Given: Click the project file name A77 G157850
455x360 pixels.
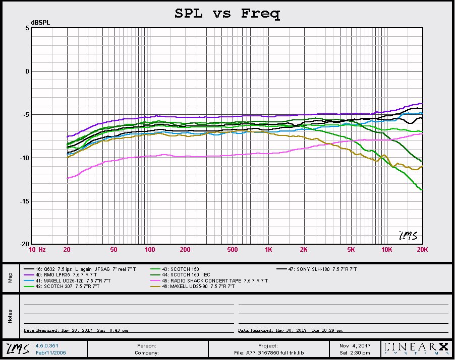Looking at the screenshot, I should click(268, 353).
